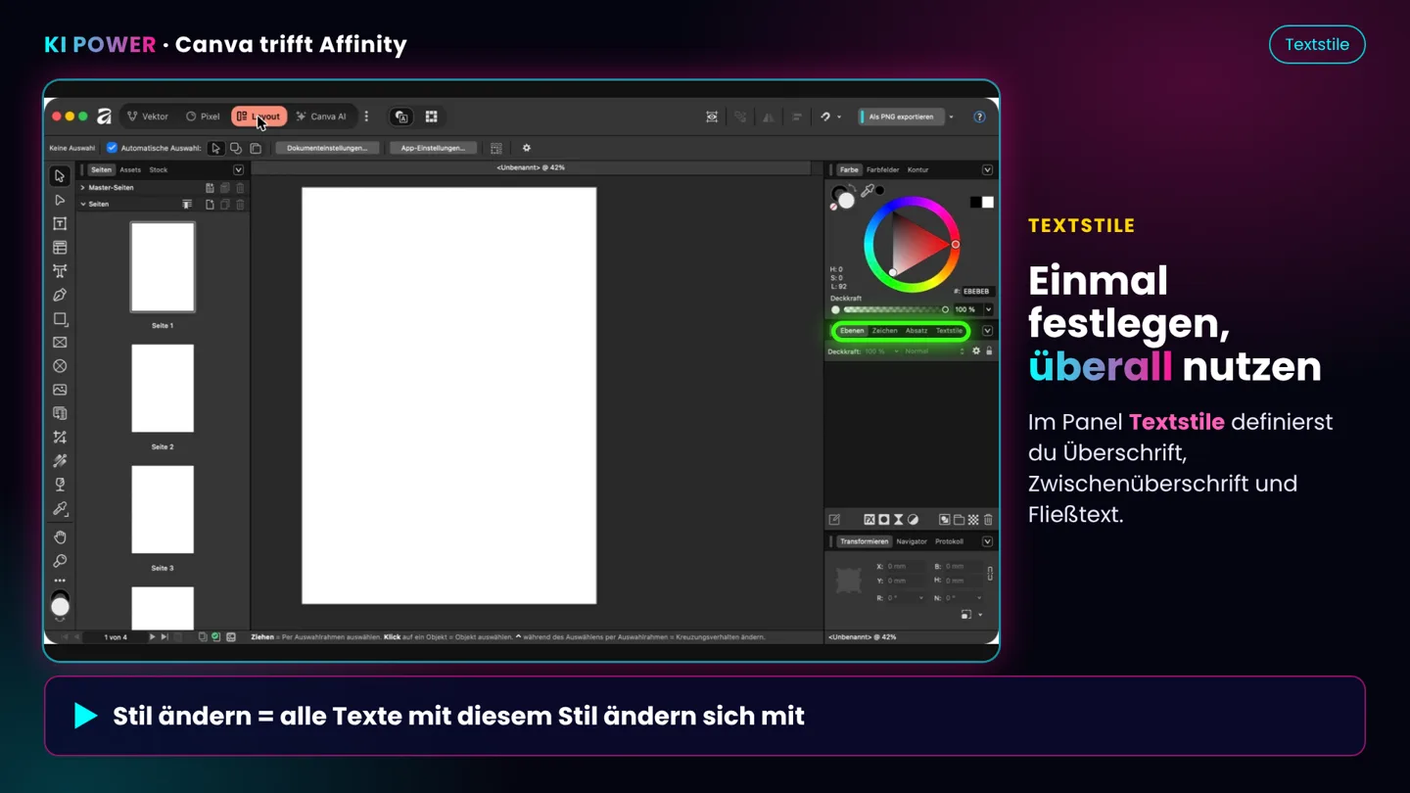This screenshot has height=793, width=1410.
Task: Toggle Automatische Auswahl checkbox
Action: pos(112,149)
